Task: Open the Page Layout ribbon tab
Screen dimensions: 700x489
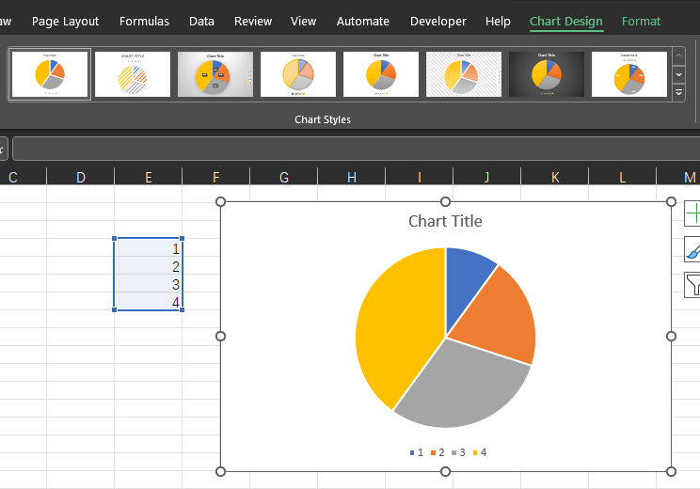Action: click(x=65, y=22)
